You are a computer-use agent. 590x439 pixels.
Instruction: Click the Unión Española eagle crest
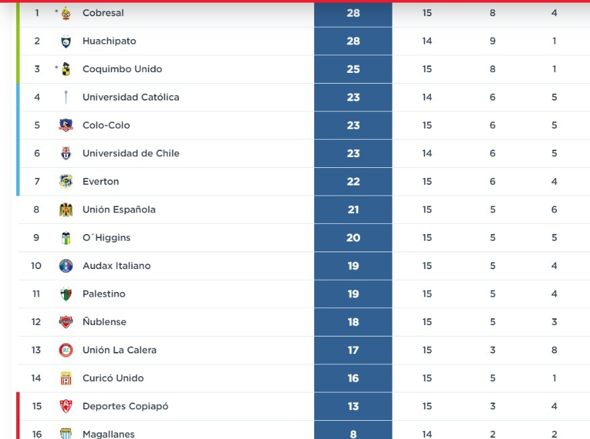[66, 210]
